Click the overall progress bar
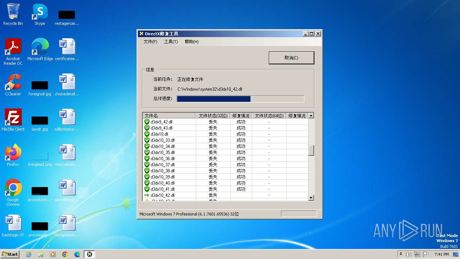Image resolution: width=460 pixels, height=259 pixels. click(x=240, y=99)
